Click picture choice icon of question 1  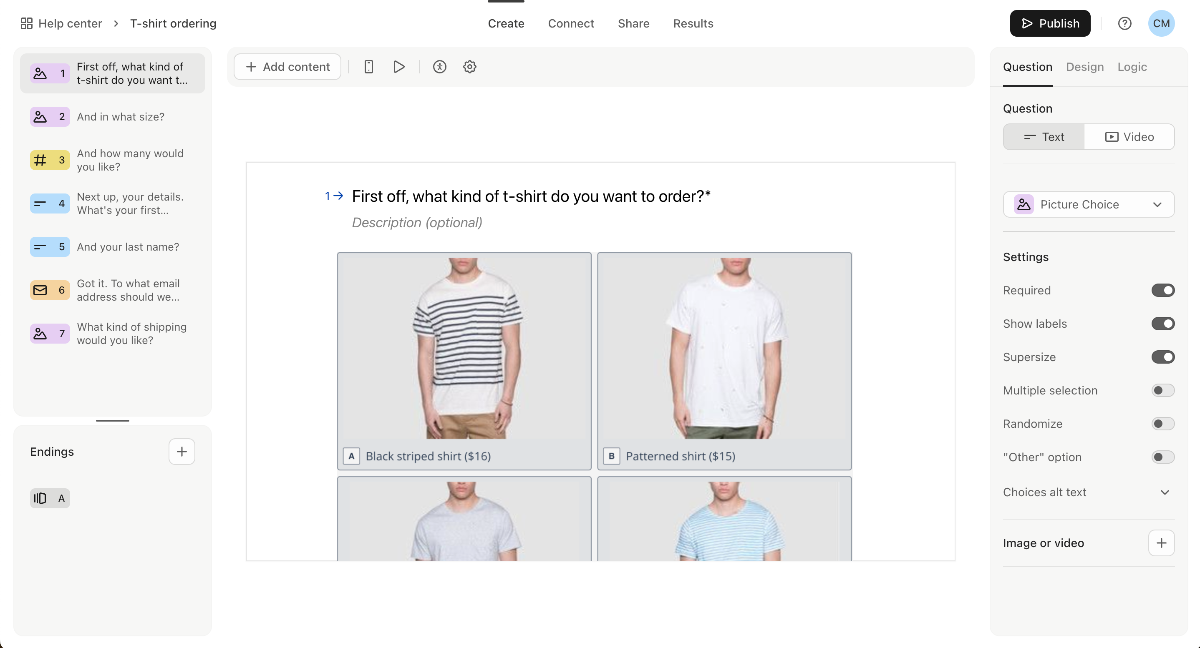tap(40, 73)
